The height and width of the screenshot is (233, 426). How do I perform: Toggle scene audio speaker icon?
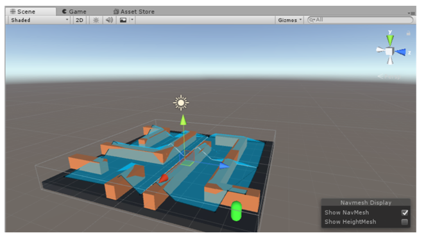tap(109, 20)
